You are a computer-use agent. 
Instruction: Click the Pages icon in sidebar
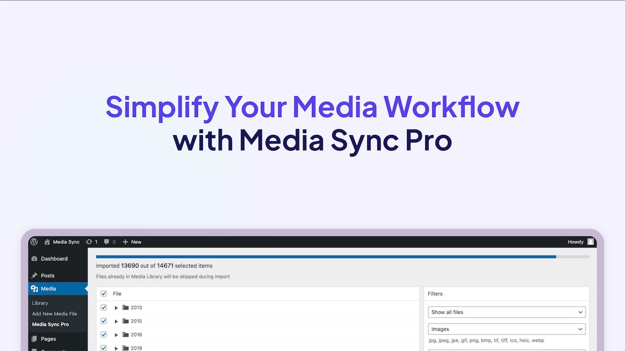tap(34, 339)
